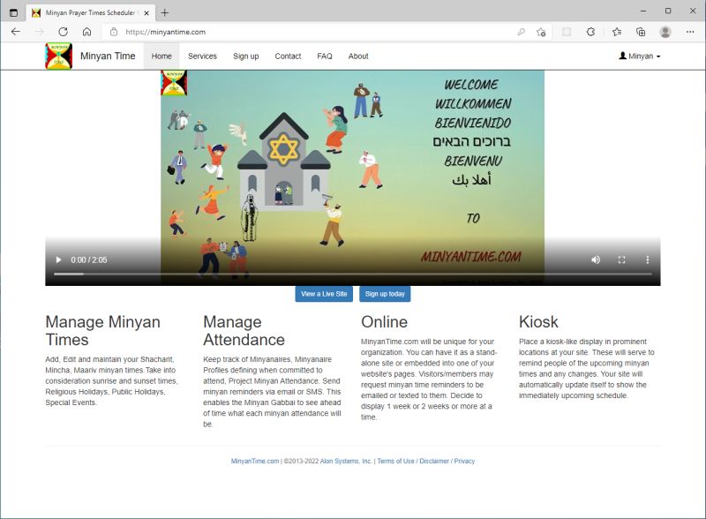This screenshot has height=519, width=706.
Task: Open video more options menu
Action: 648,260
